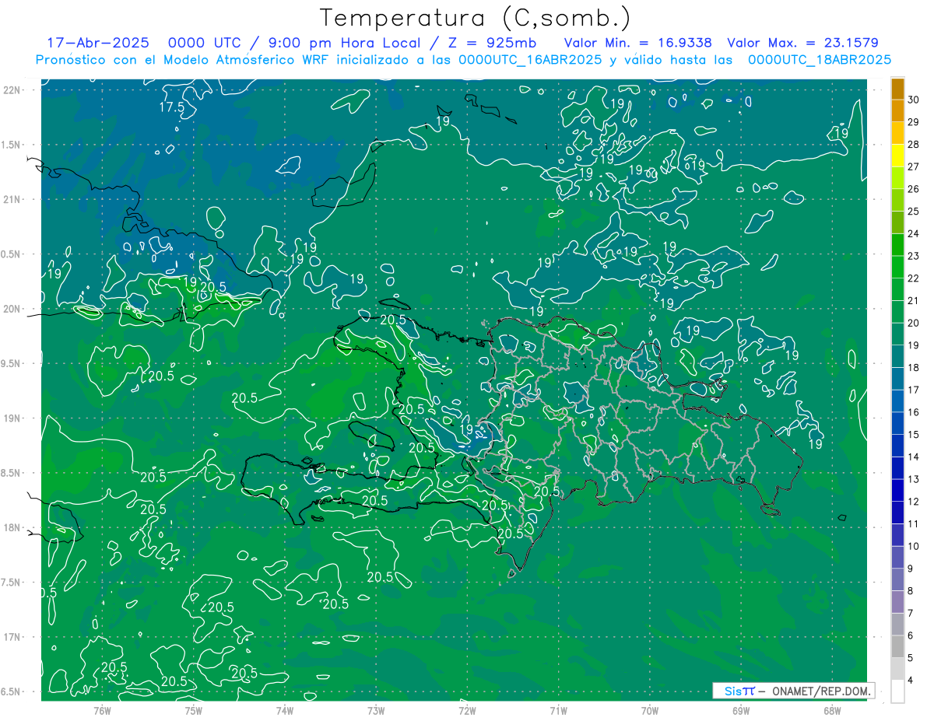
Task: Click the color scale value "14"
Action: coord(914,457)
